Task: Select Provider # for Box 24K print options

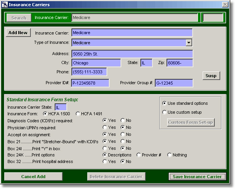Action: (x=139, y=155)
